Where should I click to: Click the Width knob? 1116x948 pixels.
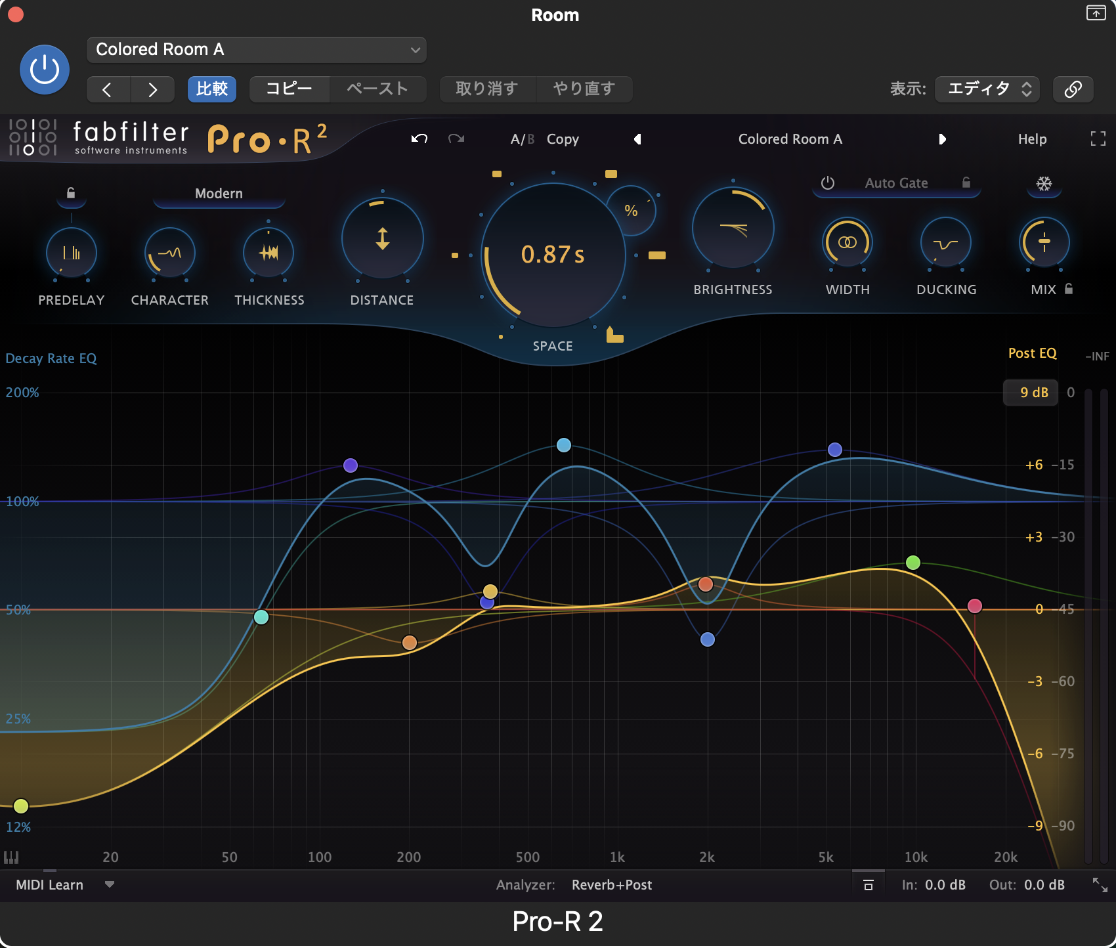pyautogui.click(x=848, y=242)
